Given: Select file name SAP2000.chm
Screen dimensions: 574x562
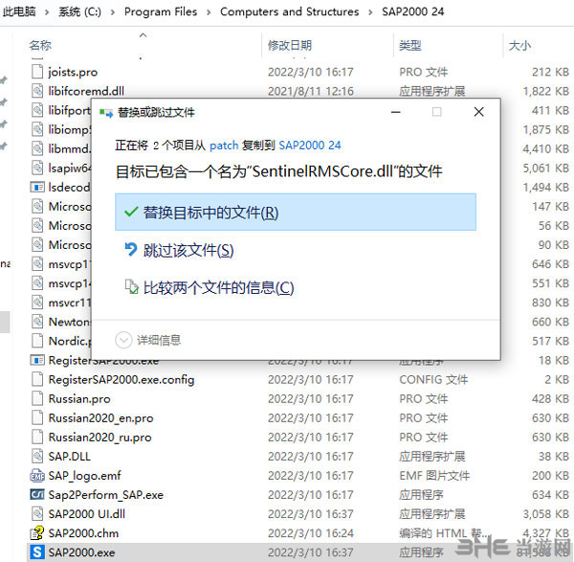Looking at the screenshot, I should click(x=83, y=533).
